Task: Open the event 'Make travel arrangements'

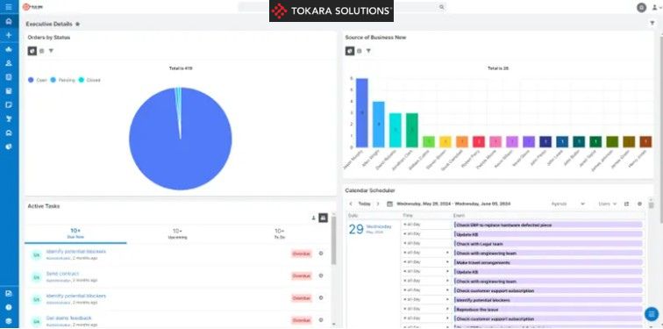Action: [x=548, y=262]
